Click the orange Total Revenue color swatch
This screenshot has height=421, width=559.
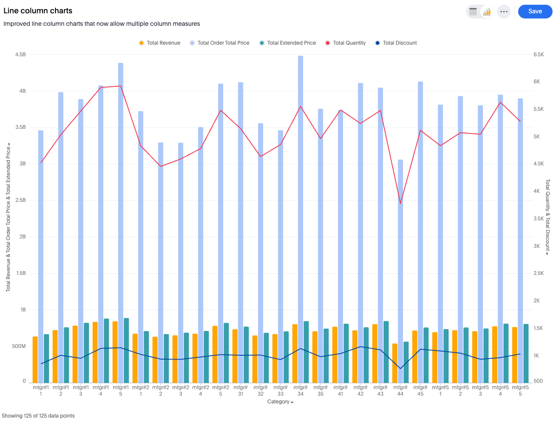point(141,43)
